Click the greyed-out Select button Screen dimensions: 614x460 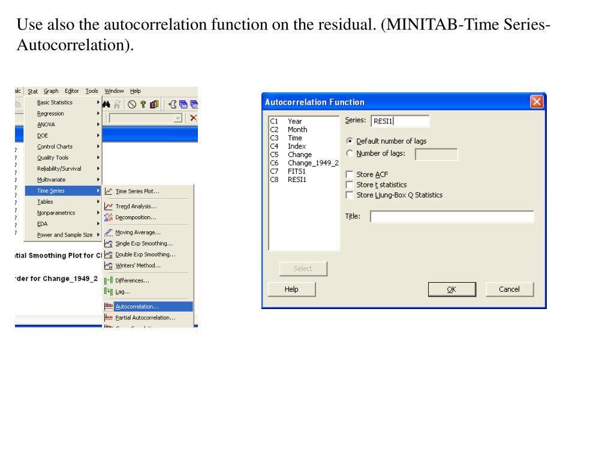coord(303,269)
